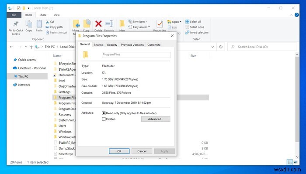Open the File menu tab
Image resolution: width=306 pixels, height=174 pixels.
(14, 15)
